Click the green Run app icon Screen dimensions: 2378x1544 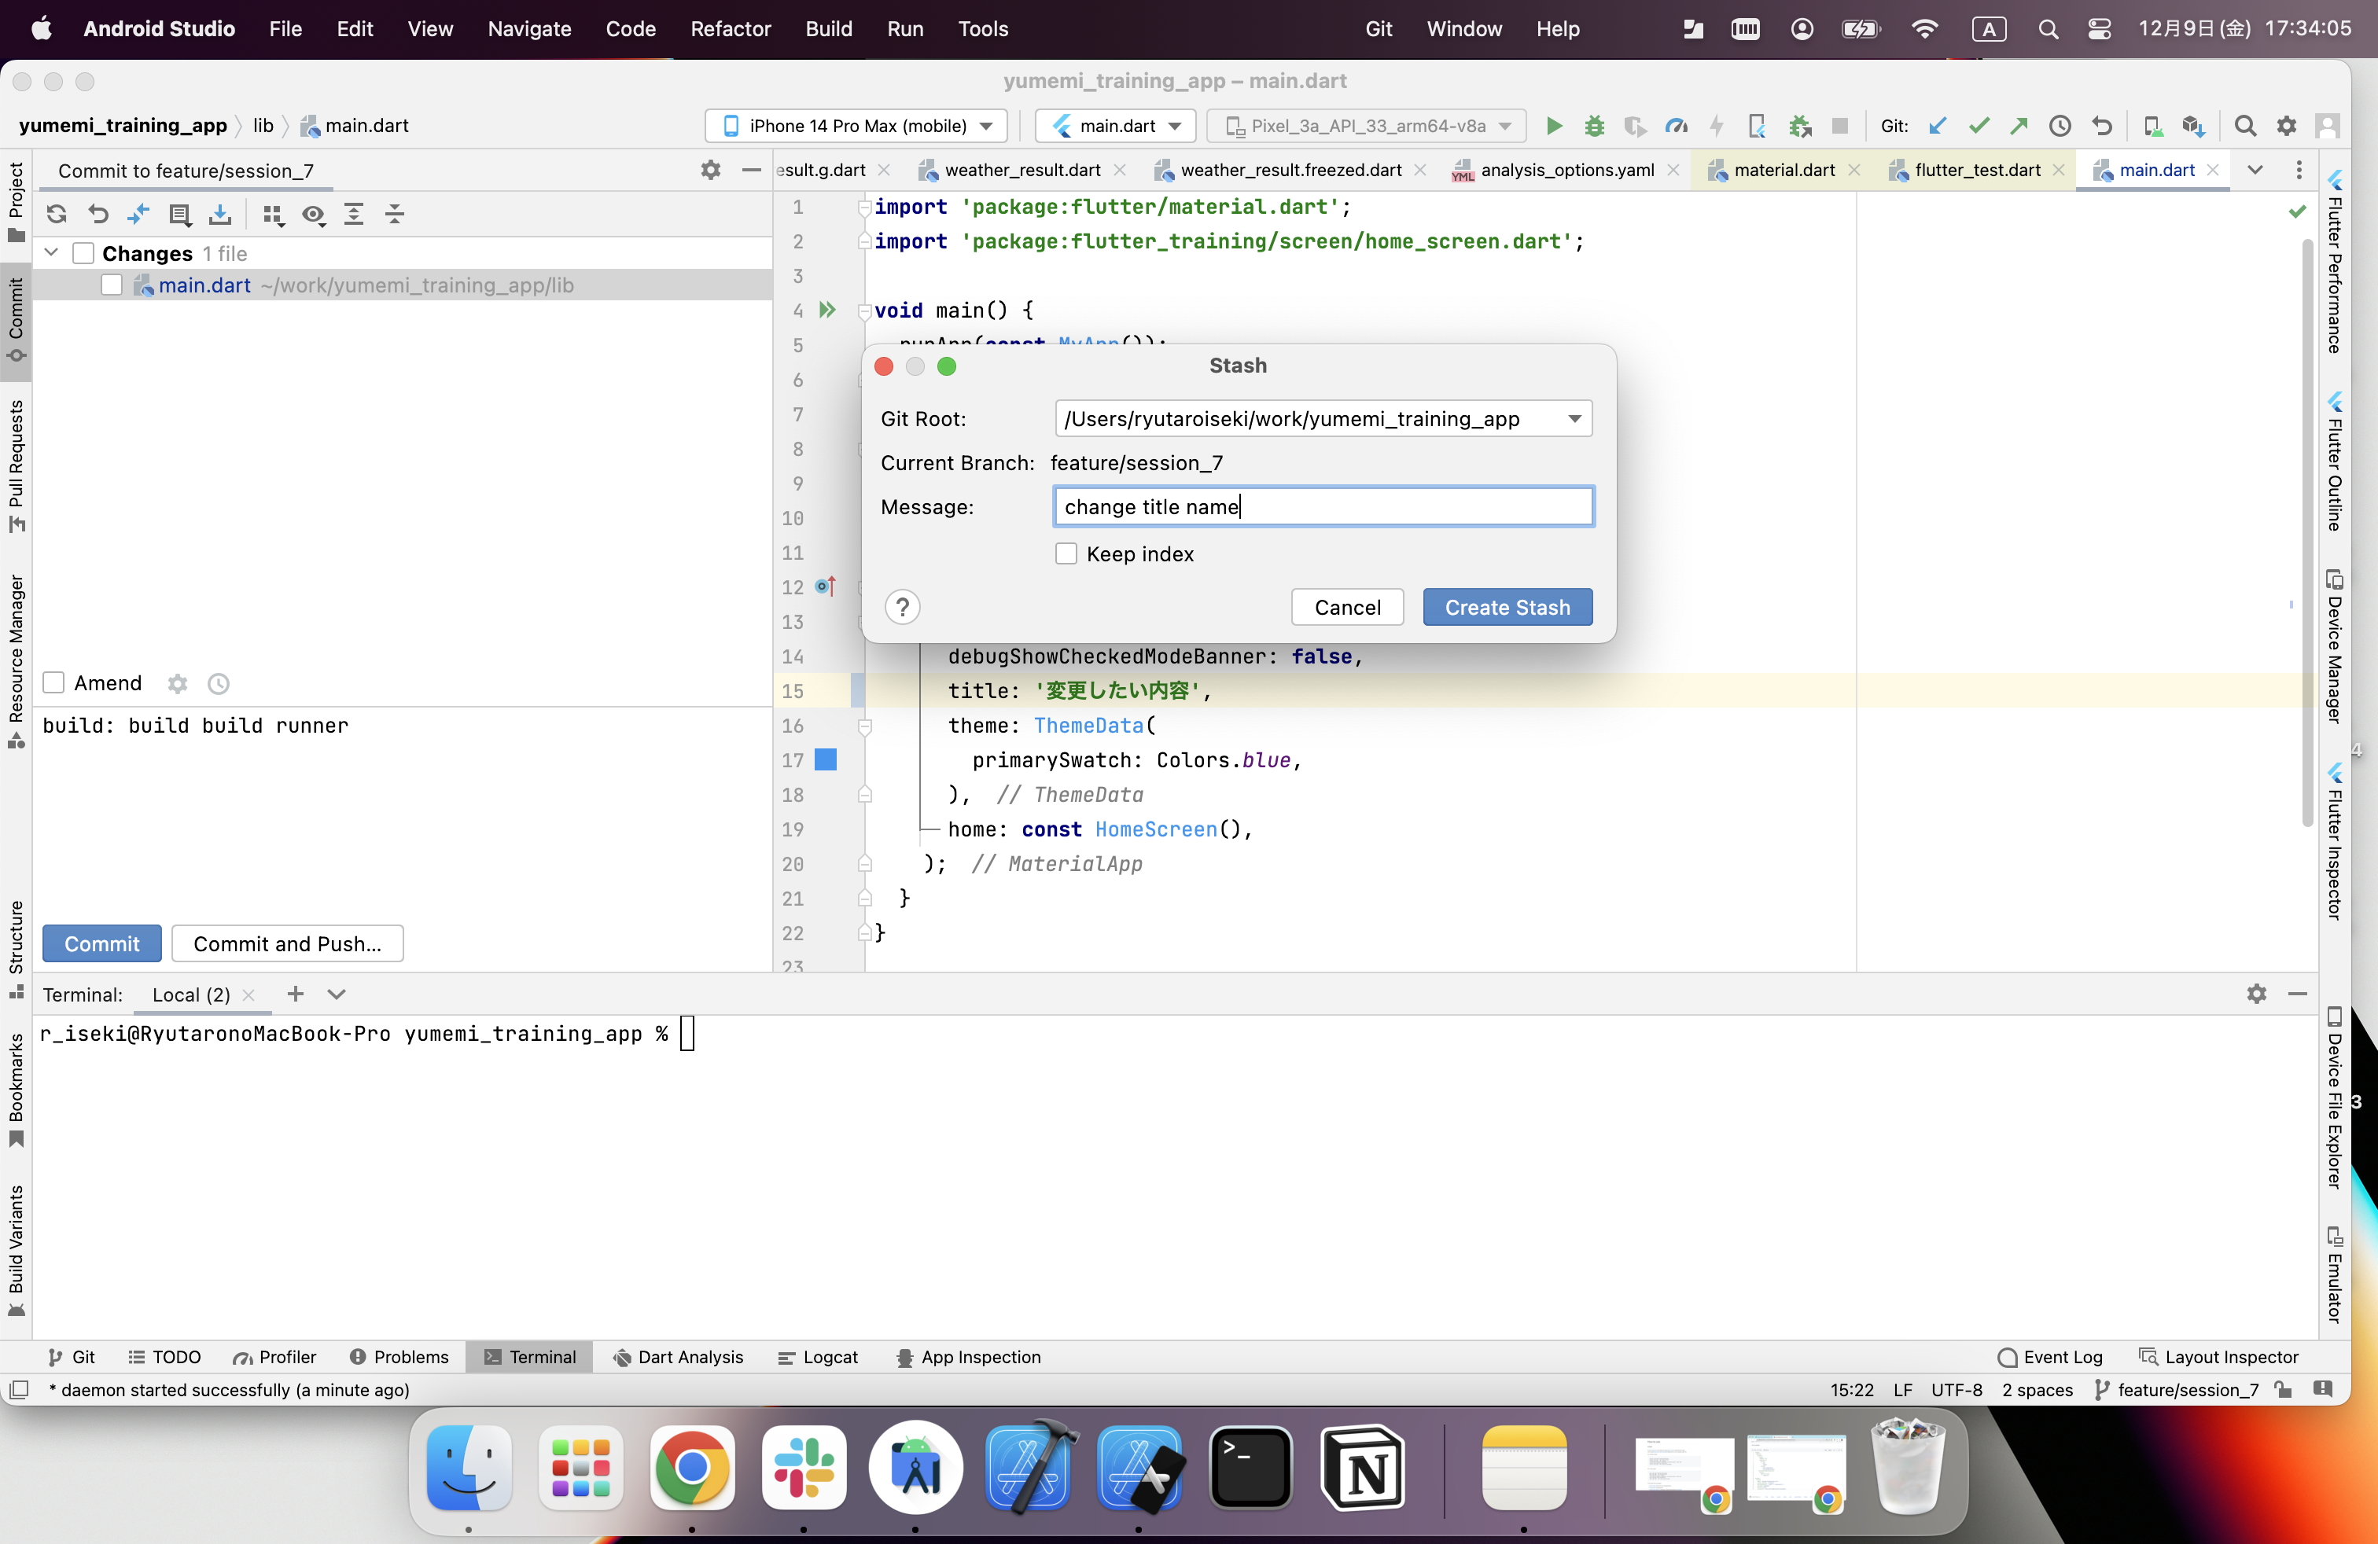pos(1554,126)
